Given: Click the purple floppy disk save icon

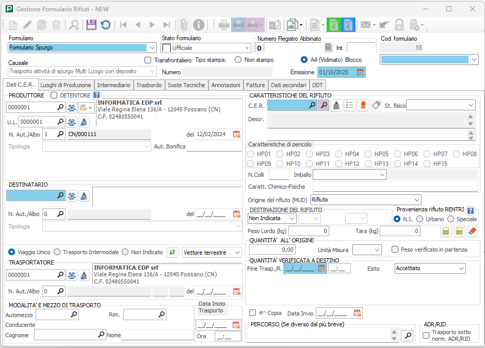Looking at the screenshot, I should point(91,24).
